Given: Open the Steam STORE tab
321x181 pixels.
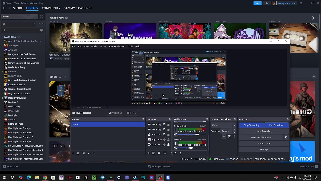Looking at the screenshot, I should coord(18,8).
